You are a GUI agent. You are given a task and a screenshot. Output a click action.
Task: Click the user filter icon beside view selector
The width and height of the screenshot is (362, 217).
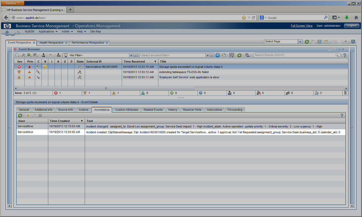pos(59,55)
